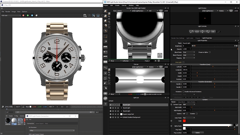Hide Square Large Rad light via eye icon
This screenshot has width=240, height=135.
111,114
